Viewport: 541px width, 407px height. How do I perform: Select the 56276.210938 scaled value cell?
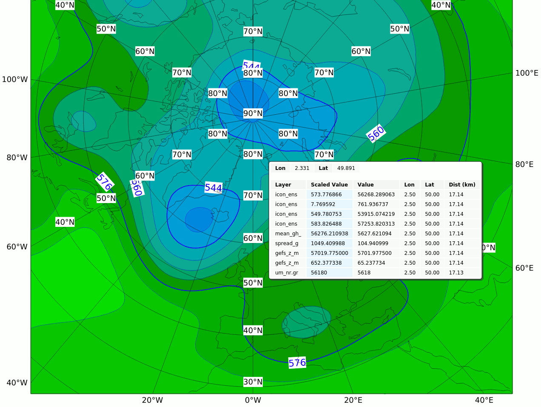[x=330, y=234]
